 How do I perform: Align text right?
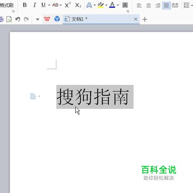tap(158, 5)
